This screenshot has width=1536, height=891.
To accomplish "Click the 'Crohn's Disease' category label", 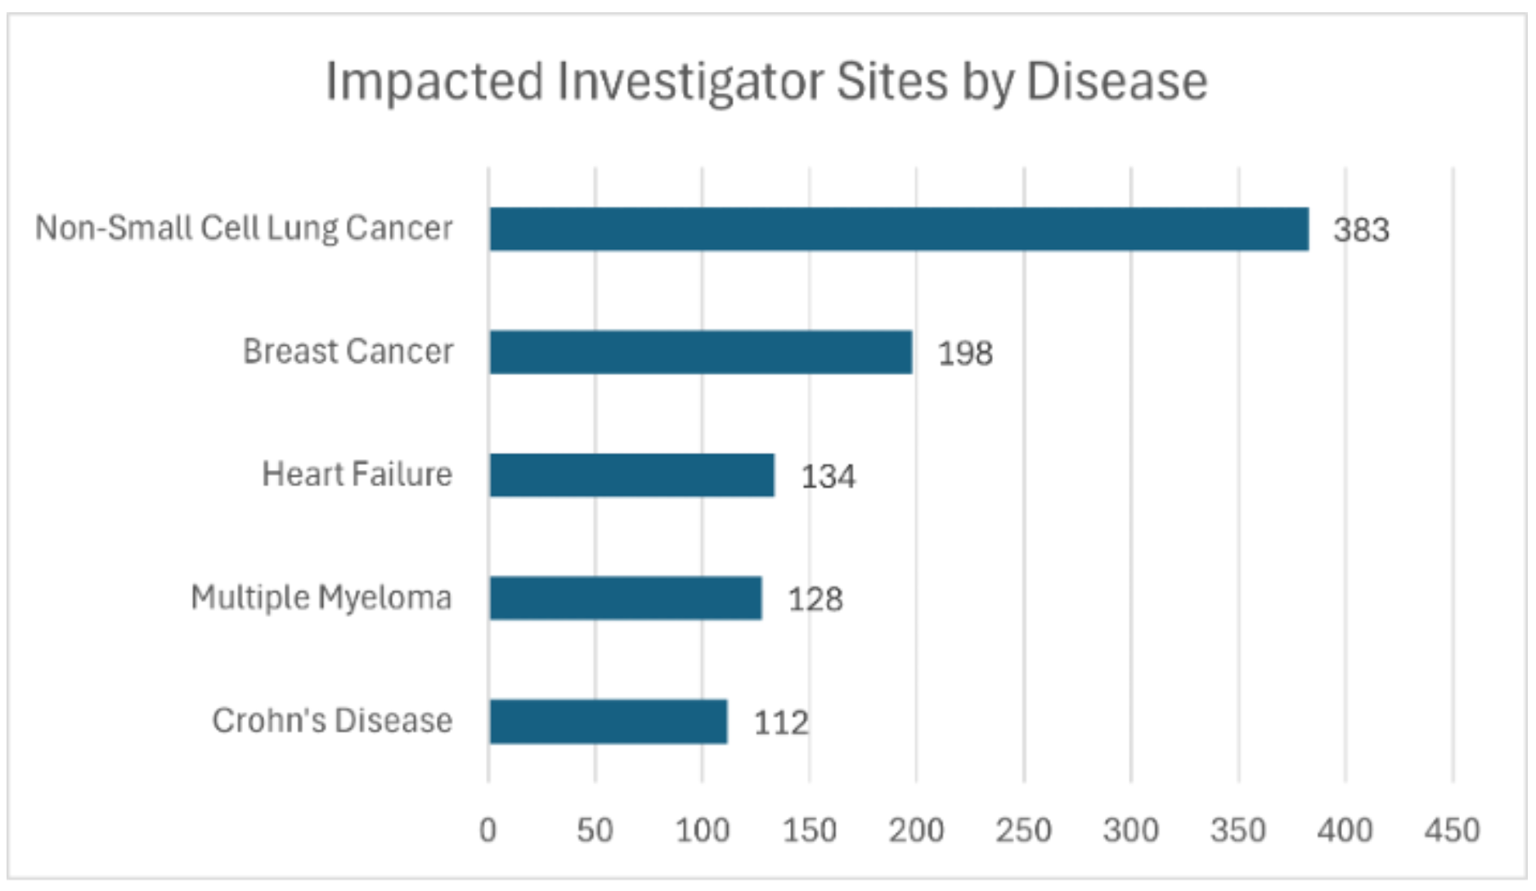I will tap(332, 721).
